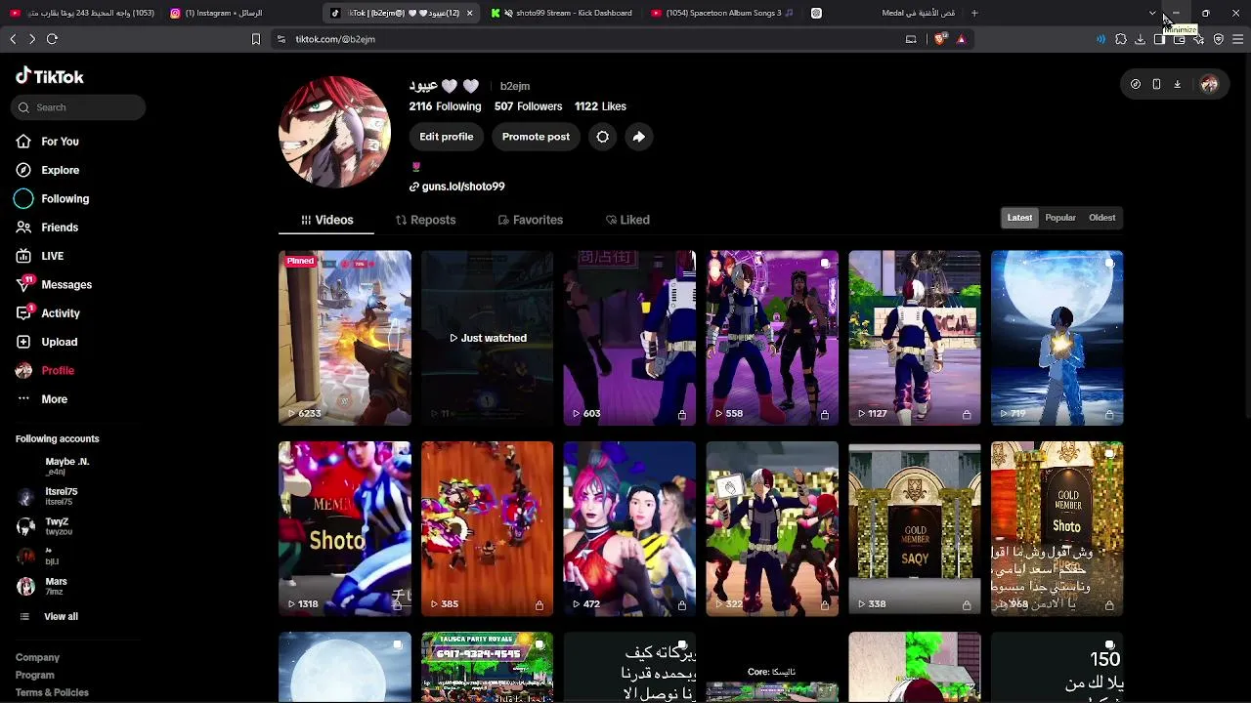Switch to the Kick Dashboard browser tab
Viewport: 1251px width, 703px height.
562,13
